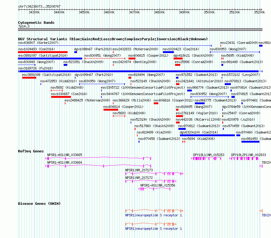Select the nsv5692 (Kidd2008) variant label
Image resolution: width=271 pixels, height=238 pixels.
[x=67, y=87]
